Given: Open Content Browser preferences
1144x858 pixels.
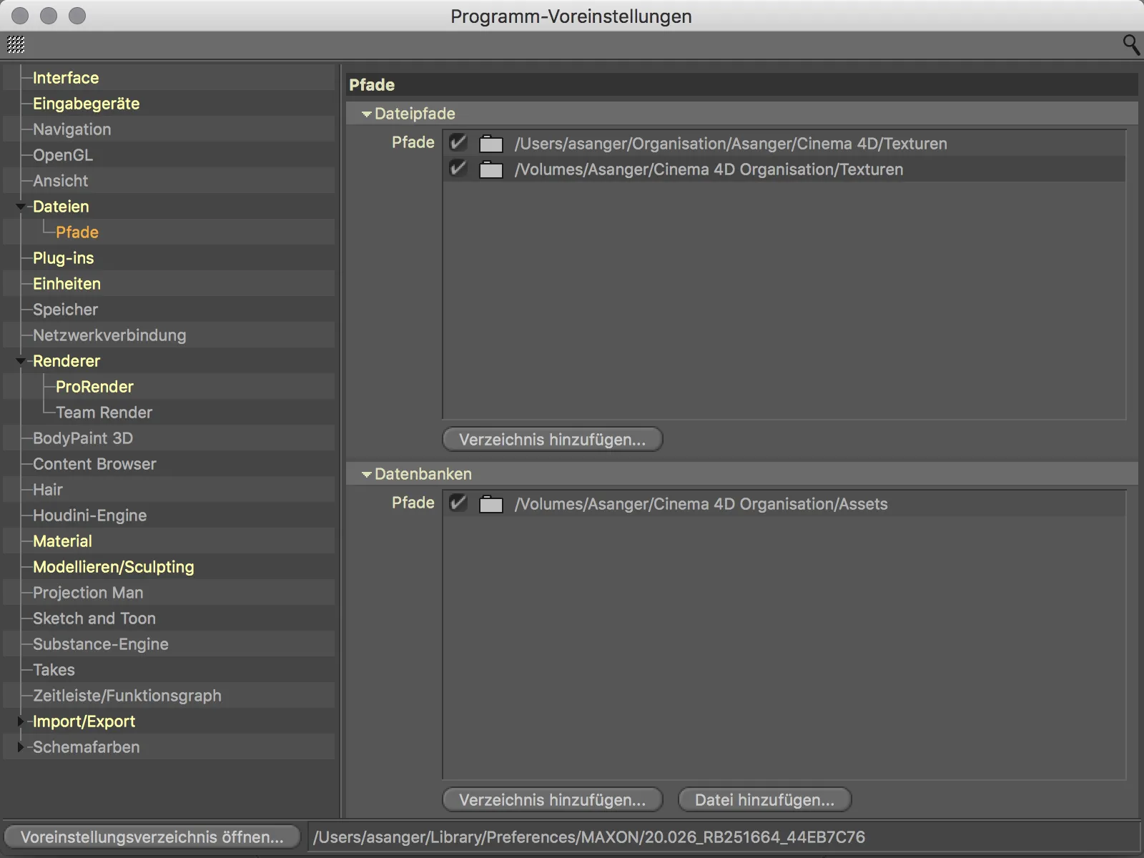Looking at the screenshot, I should (94, 464).
